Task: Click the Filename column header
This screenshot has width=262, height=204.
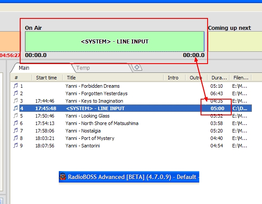Action: tap(240, 78)
